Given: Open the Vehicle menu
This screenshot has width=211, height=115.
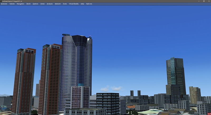Looking at the screenshot, I should point(12,4).
